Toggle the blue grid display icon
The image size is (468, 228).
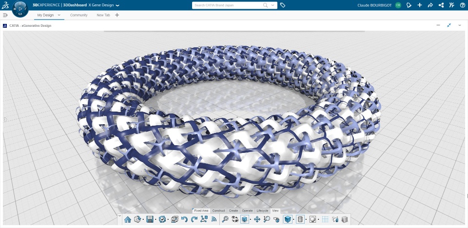coord(325,219)
